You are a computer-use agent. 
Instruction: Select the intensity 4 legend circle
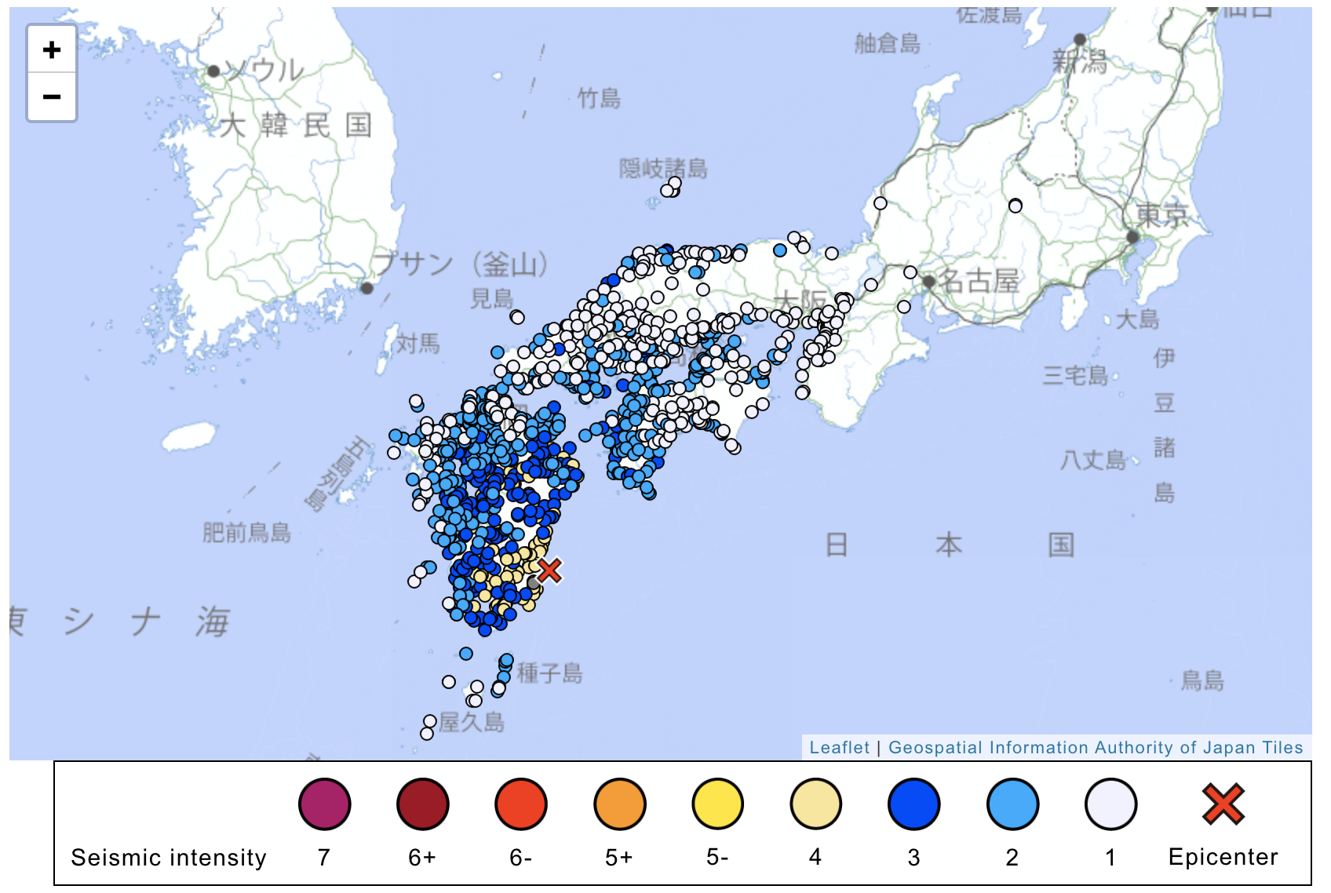pos(815,803)
